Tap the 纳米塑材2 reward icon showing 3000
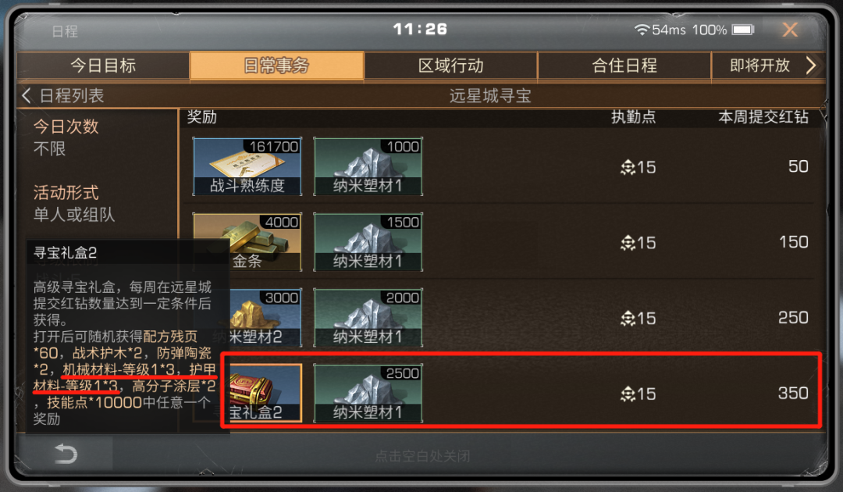 coord(265,318)
